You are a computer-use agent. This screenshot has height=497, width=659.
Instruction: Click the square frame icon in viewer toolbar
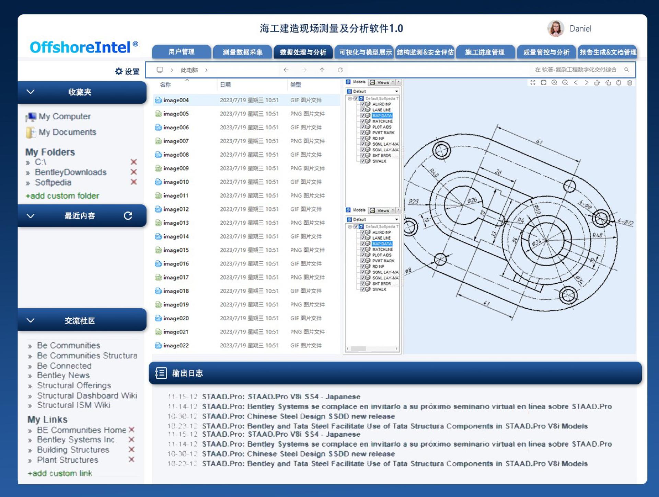pos(543,83)
